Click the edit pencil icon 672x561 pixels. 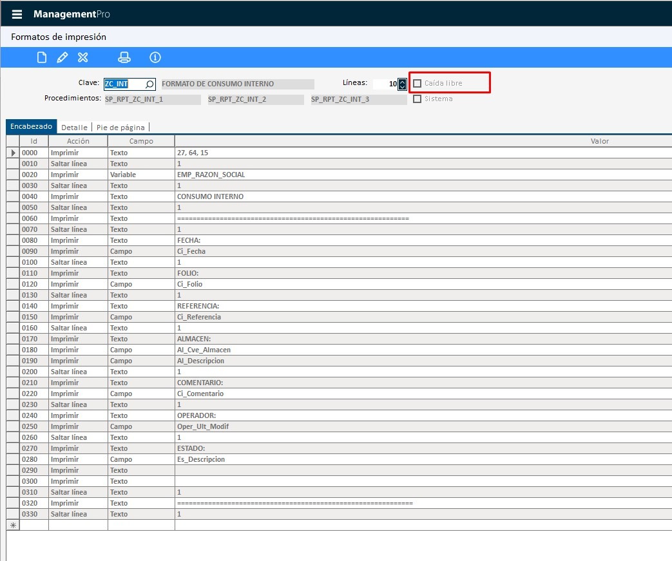(x=62, y=57)
